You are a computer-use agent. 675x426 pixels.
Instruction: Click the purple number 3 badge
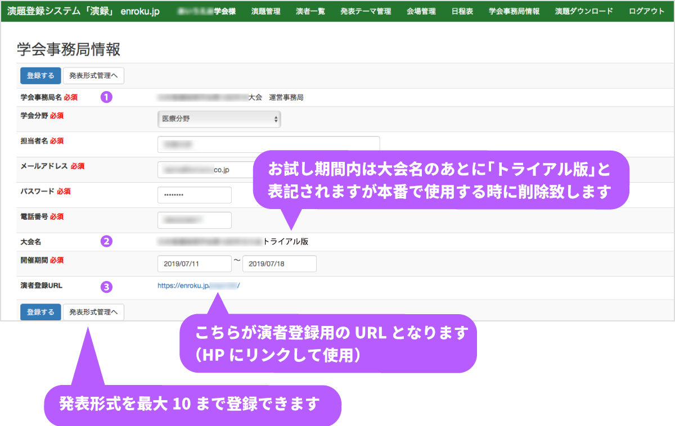coord(106,287)
